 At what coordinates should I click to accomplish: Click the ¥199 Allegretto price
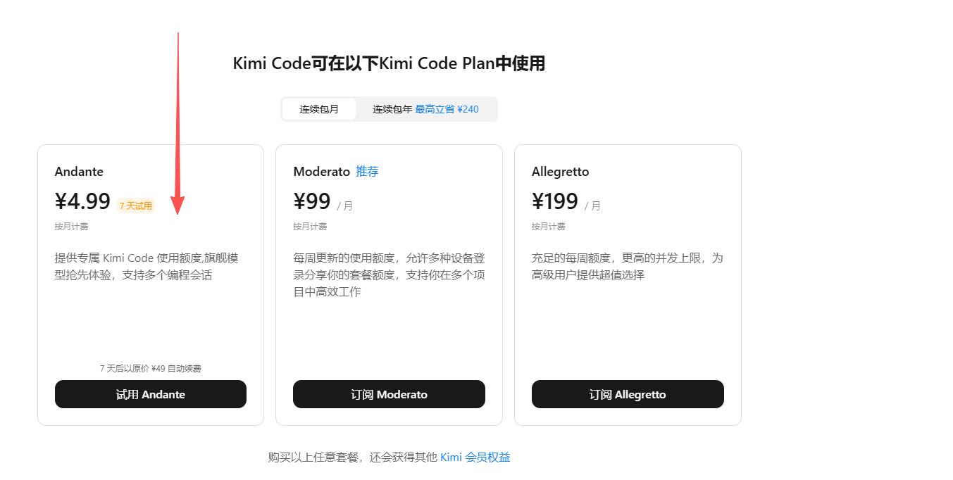click(555, 202)
